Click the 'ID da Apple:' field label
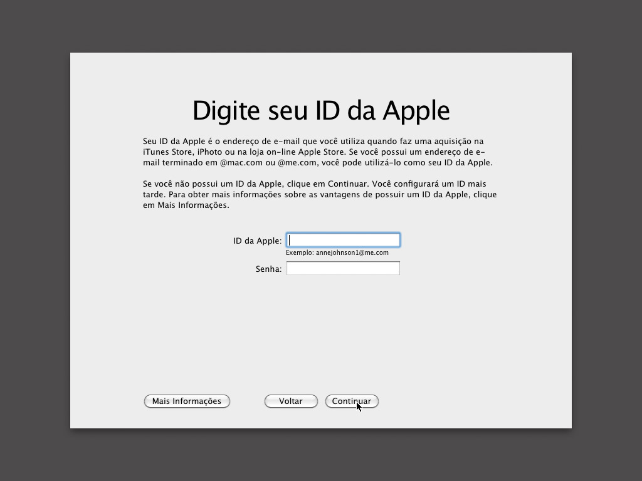This screenshot has height=481, width=642. point(258,241)
